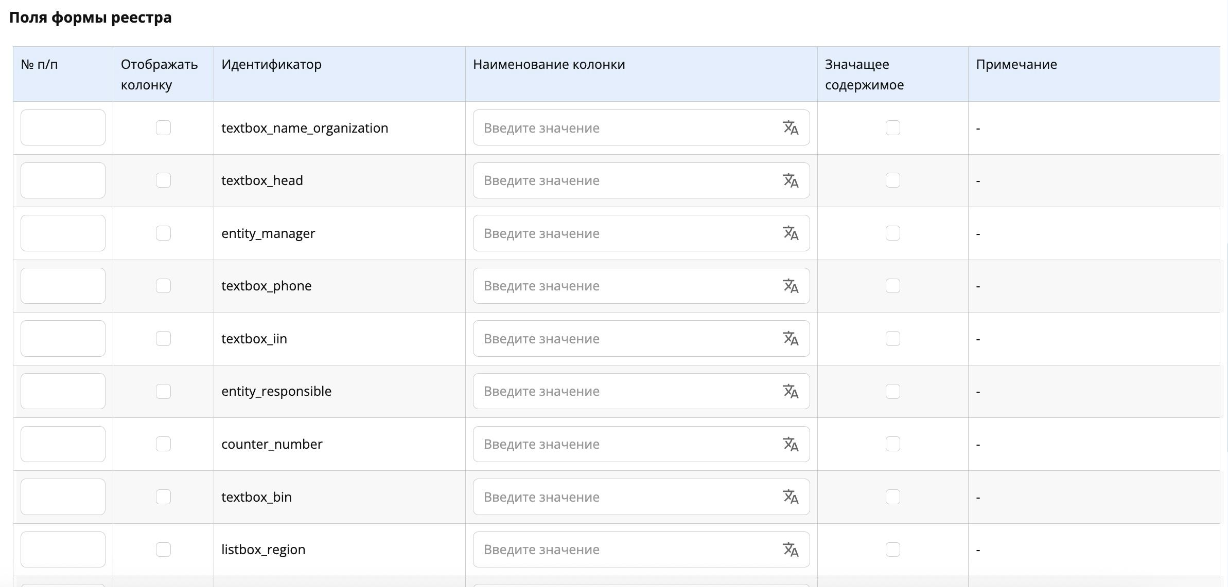Viewport: 1228px width, 587px height.
Task: Enable column display for listbox_region
Action: (x=163, y=549)
